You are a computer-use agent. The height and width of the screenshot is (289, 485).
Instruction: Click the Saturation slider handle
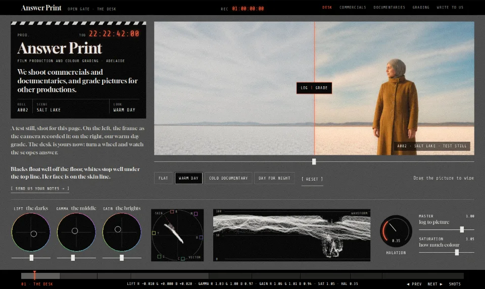pos(457,253)
